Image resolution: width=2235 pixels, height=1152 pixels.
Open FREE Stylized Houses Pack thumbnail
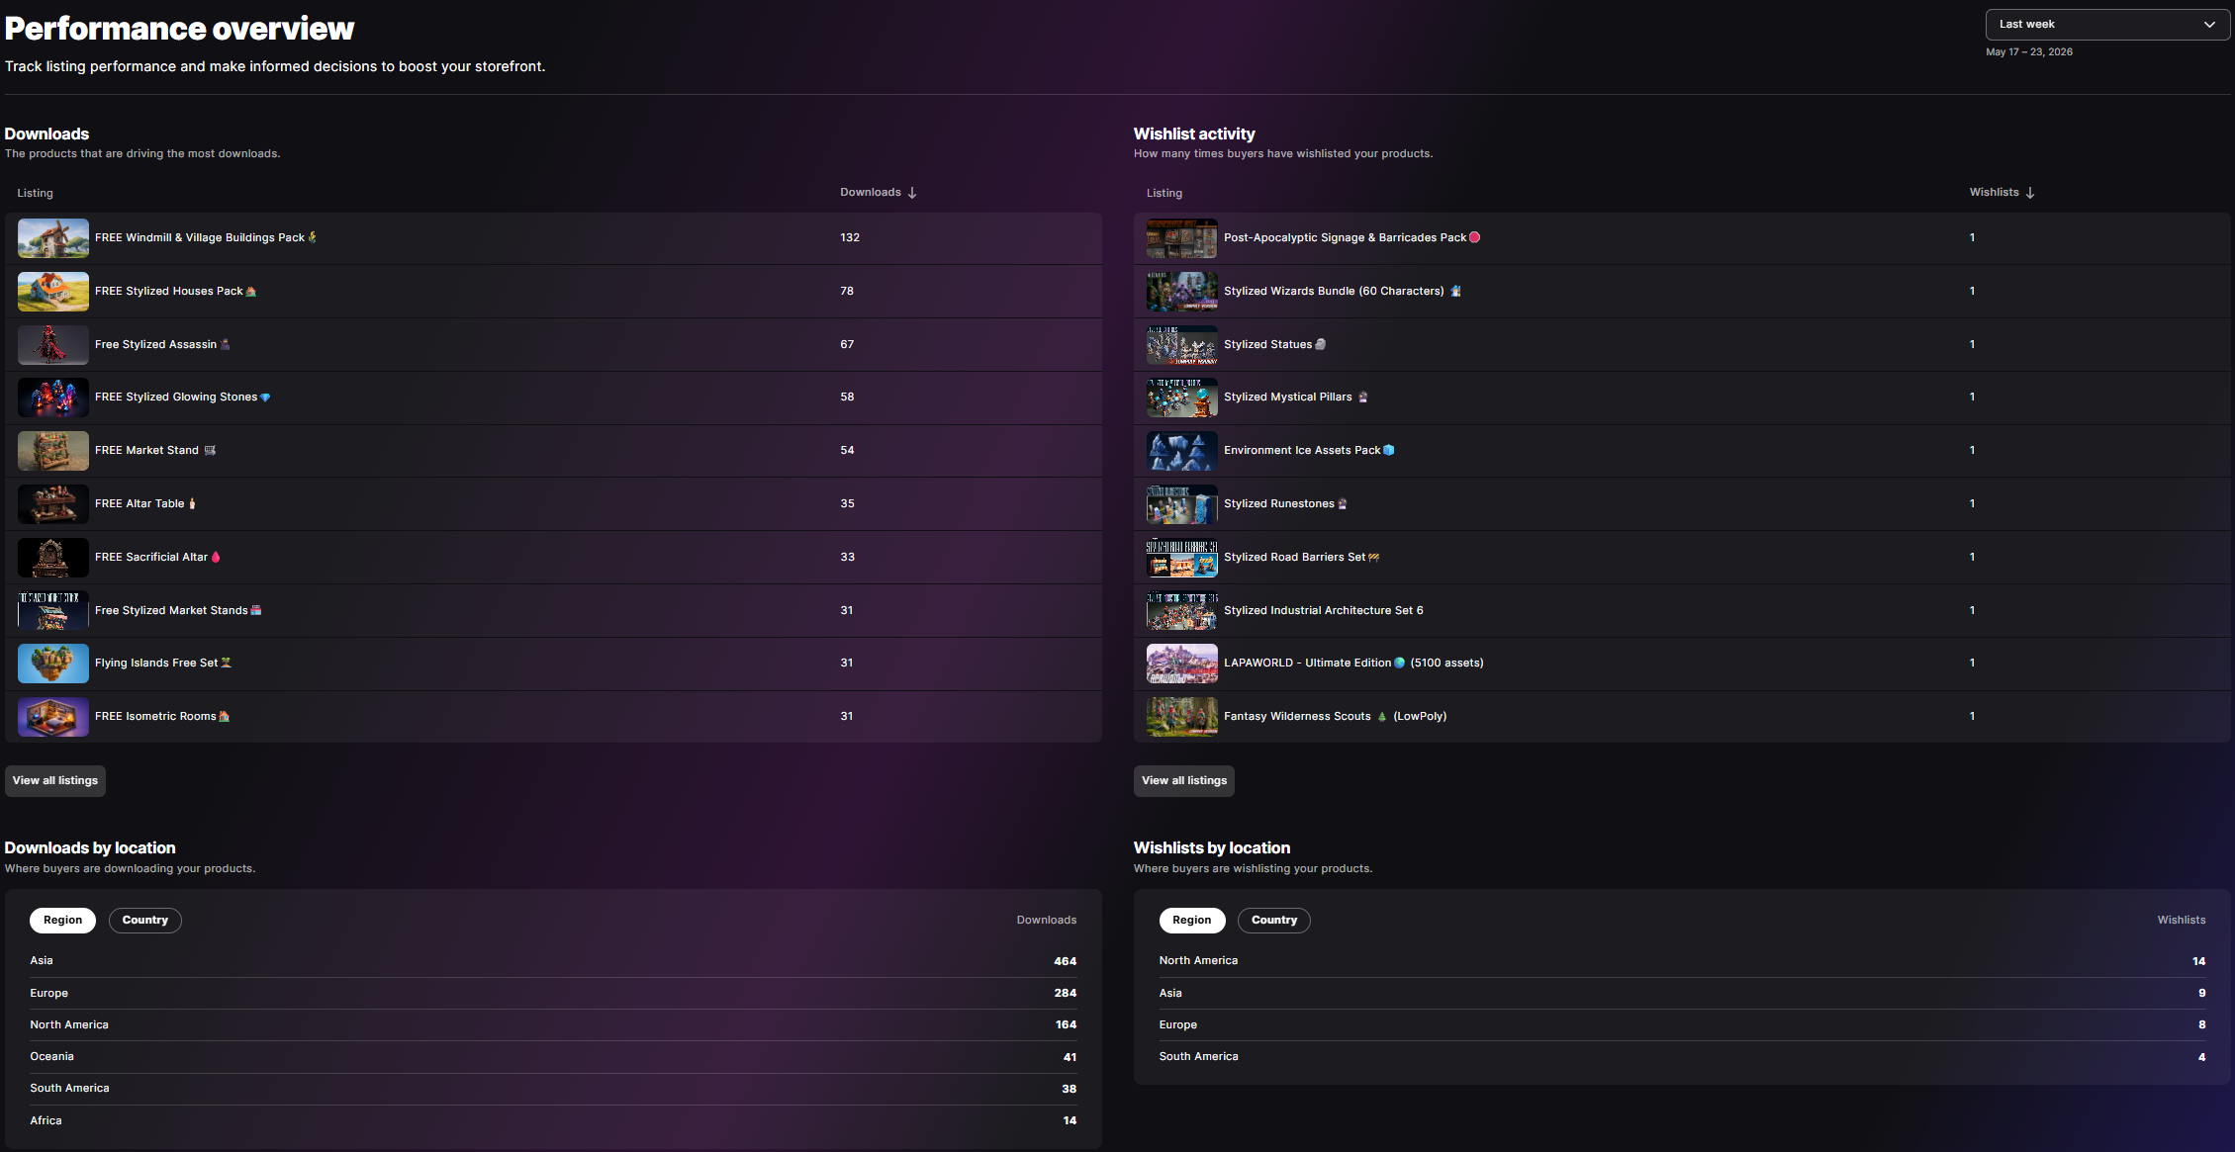click(x=53, y=292)
